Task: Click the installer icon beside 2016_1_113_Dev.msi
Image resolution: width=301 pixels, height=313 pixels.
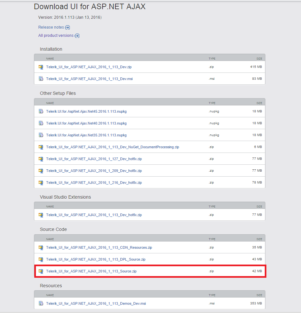Action: click(x=41, y=79)
